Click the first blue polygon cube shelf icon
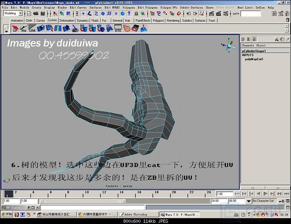 (41, 29)
